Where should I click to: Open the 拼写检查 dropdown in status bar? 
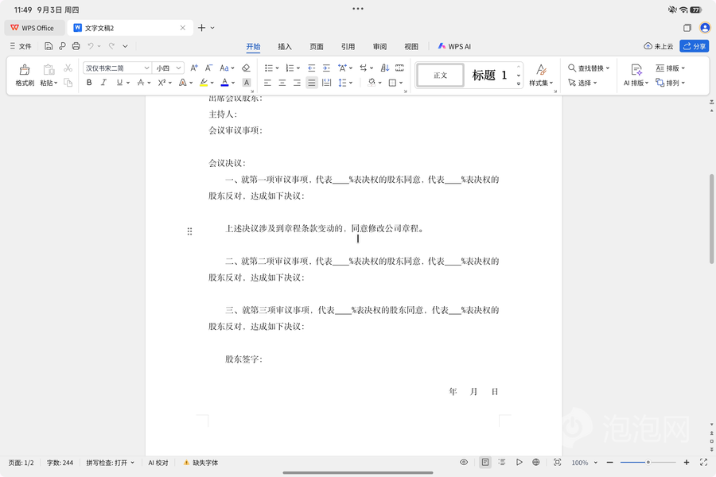coord(111,463)
